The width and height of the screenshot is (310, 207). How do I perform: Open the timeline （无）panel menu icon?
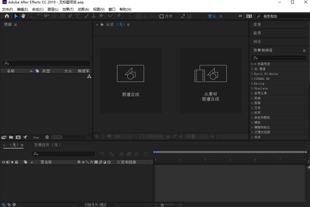tap(22, 145)
